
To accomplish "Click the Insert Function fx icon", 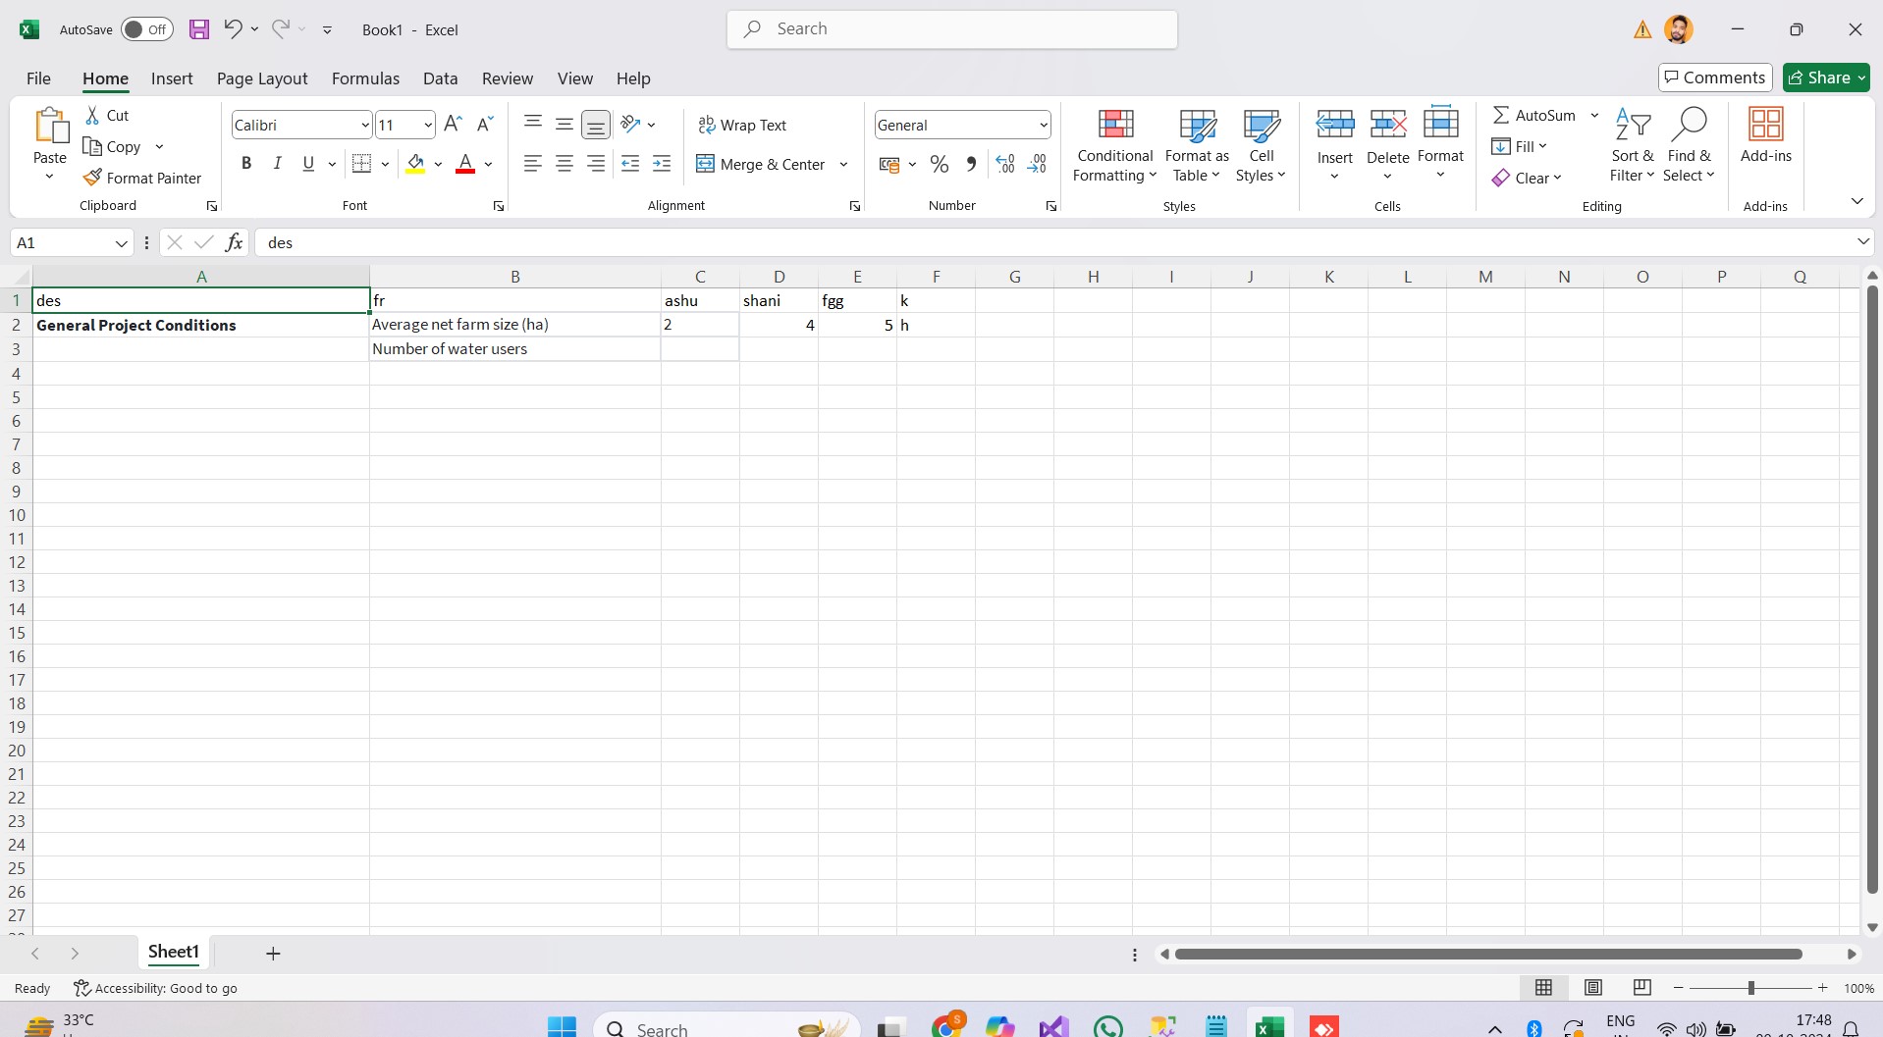I will coord(234,242).
